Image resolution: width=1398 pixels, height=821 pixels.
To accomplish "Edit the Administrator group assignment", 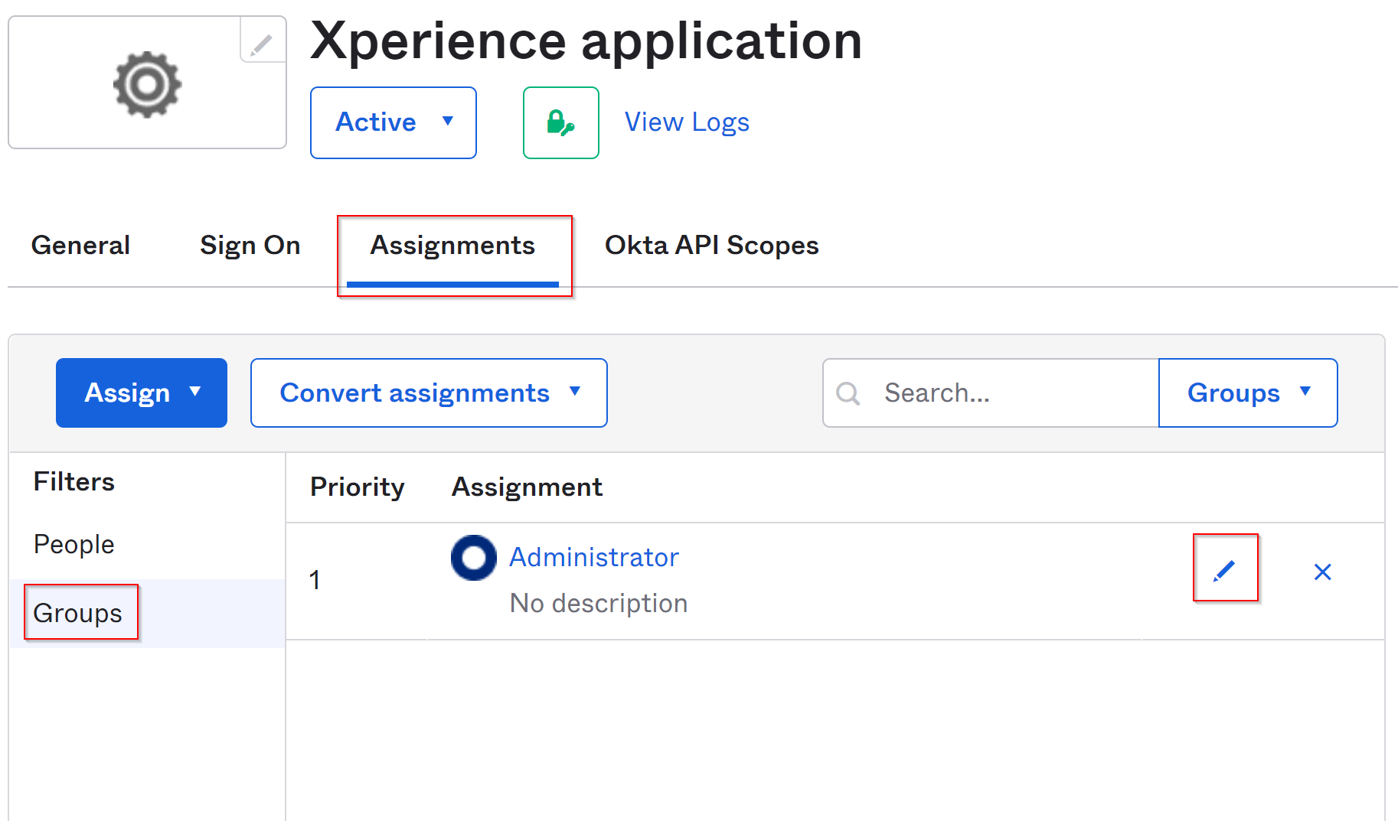I will coord(1225,570).
